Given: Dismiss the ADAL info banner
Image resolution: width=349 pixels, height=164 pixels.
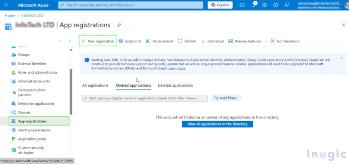Looking at the screenshot, I should 342,58.
